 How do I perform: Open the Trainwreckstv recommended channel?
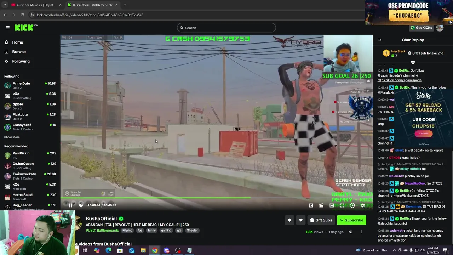click(30, 176)
